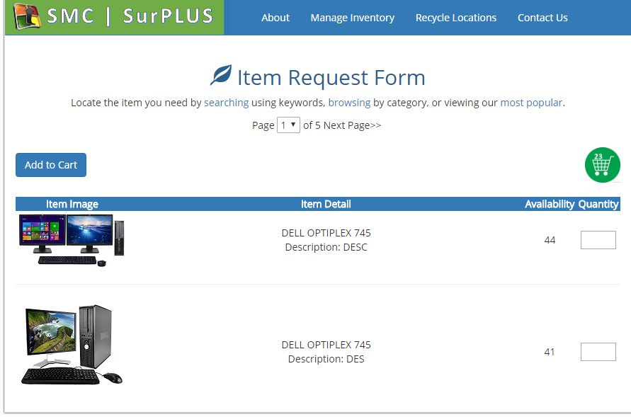Viewport: 631px width, 417px height.
Task: Follow the 'browsing' by category link
Action: pos(349,103)
